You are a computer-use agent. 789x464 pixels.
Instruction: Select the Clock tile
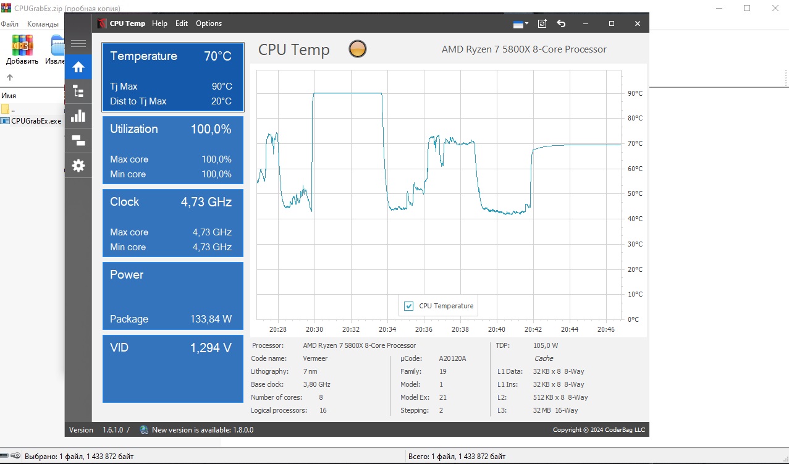173,223
